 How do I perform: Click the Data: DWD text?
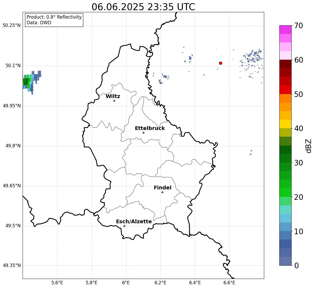(39, 23)
